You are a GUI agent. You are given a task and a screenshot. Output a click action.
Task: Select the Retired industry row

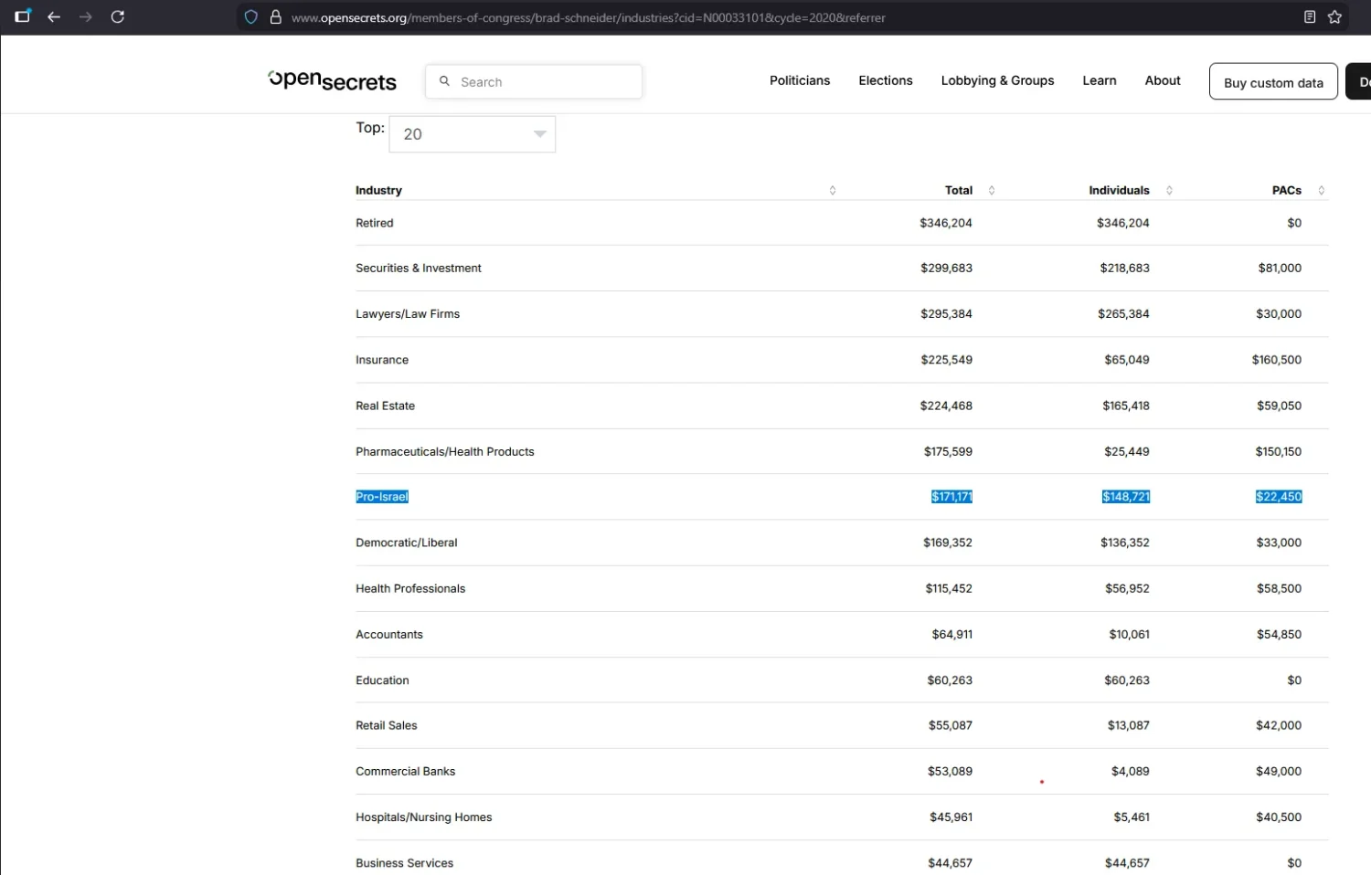(842, 223)
